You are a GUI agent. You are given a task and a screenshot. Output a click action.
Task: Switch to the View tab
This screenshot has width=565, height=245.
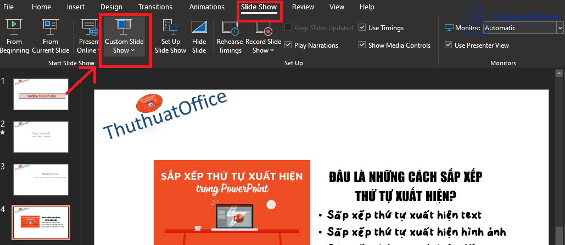(x=337, y=7)
